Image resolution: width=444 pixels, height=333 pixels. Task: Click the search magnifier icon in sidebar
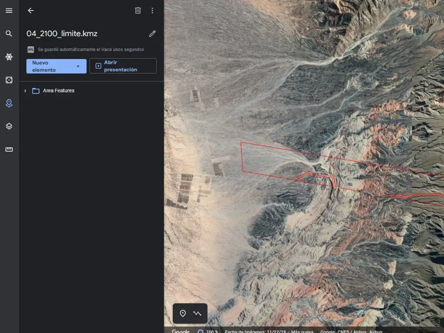tap(9, 33)
